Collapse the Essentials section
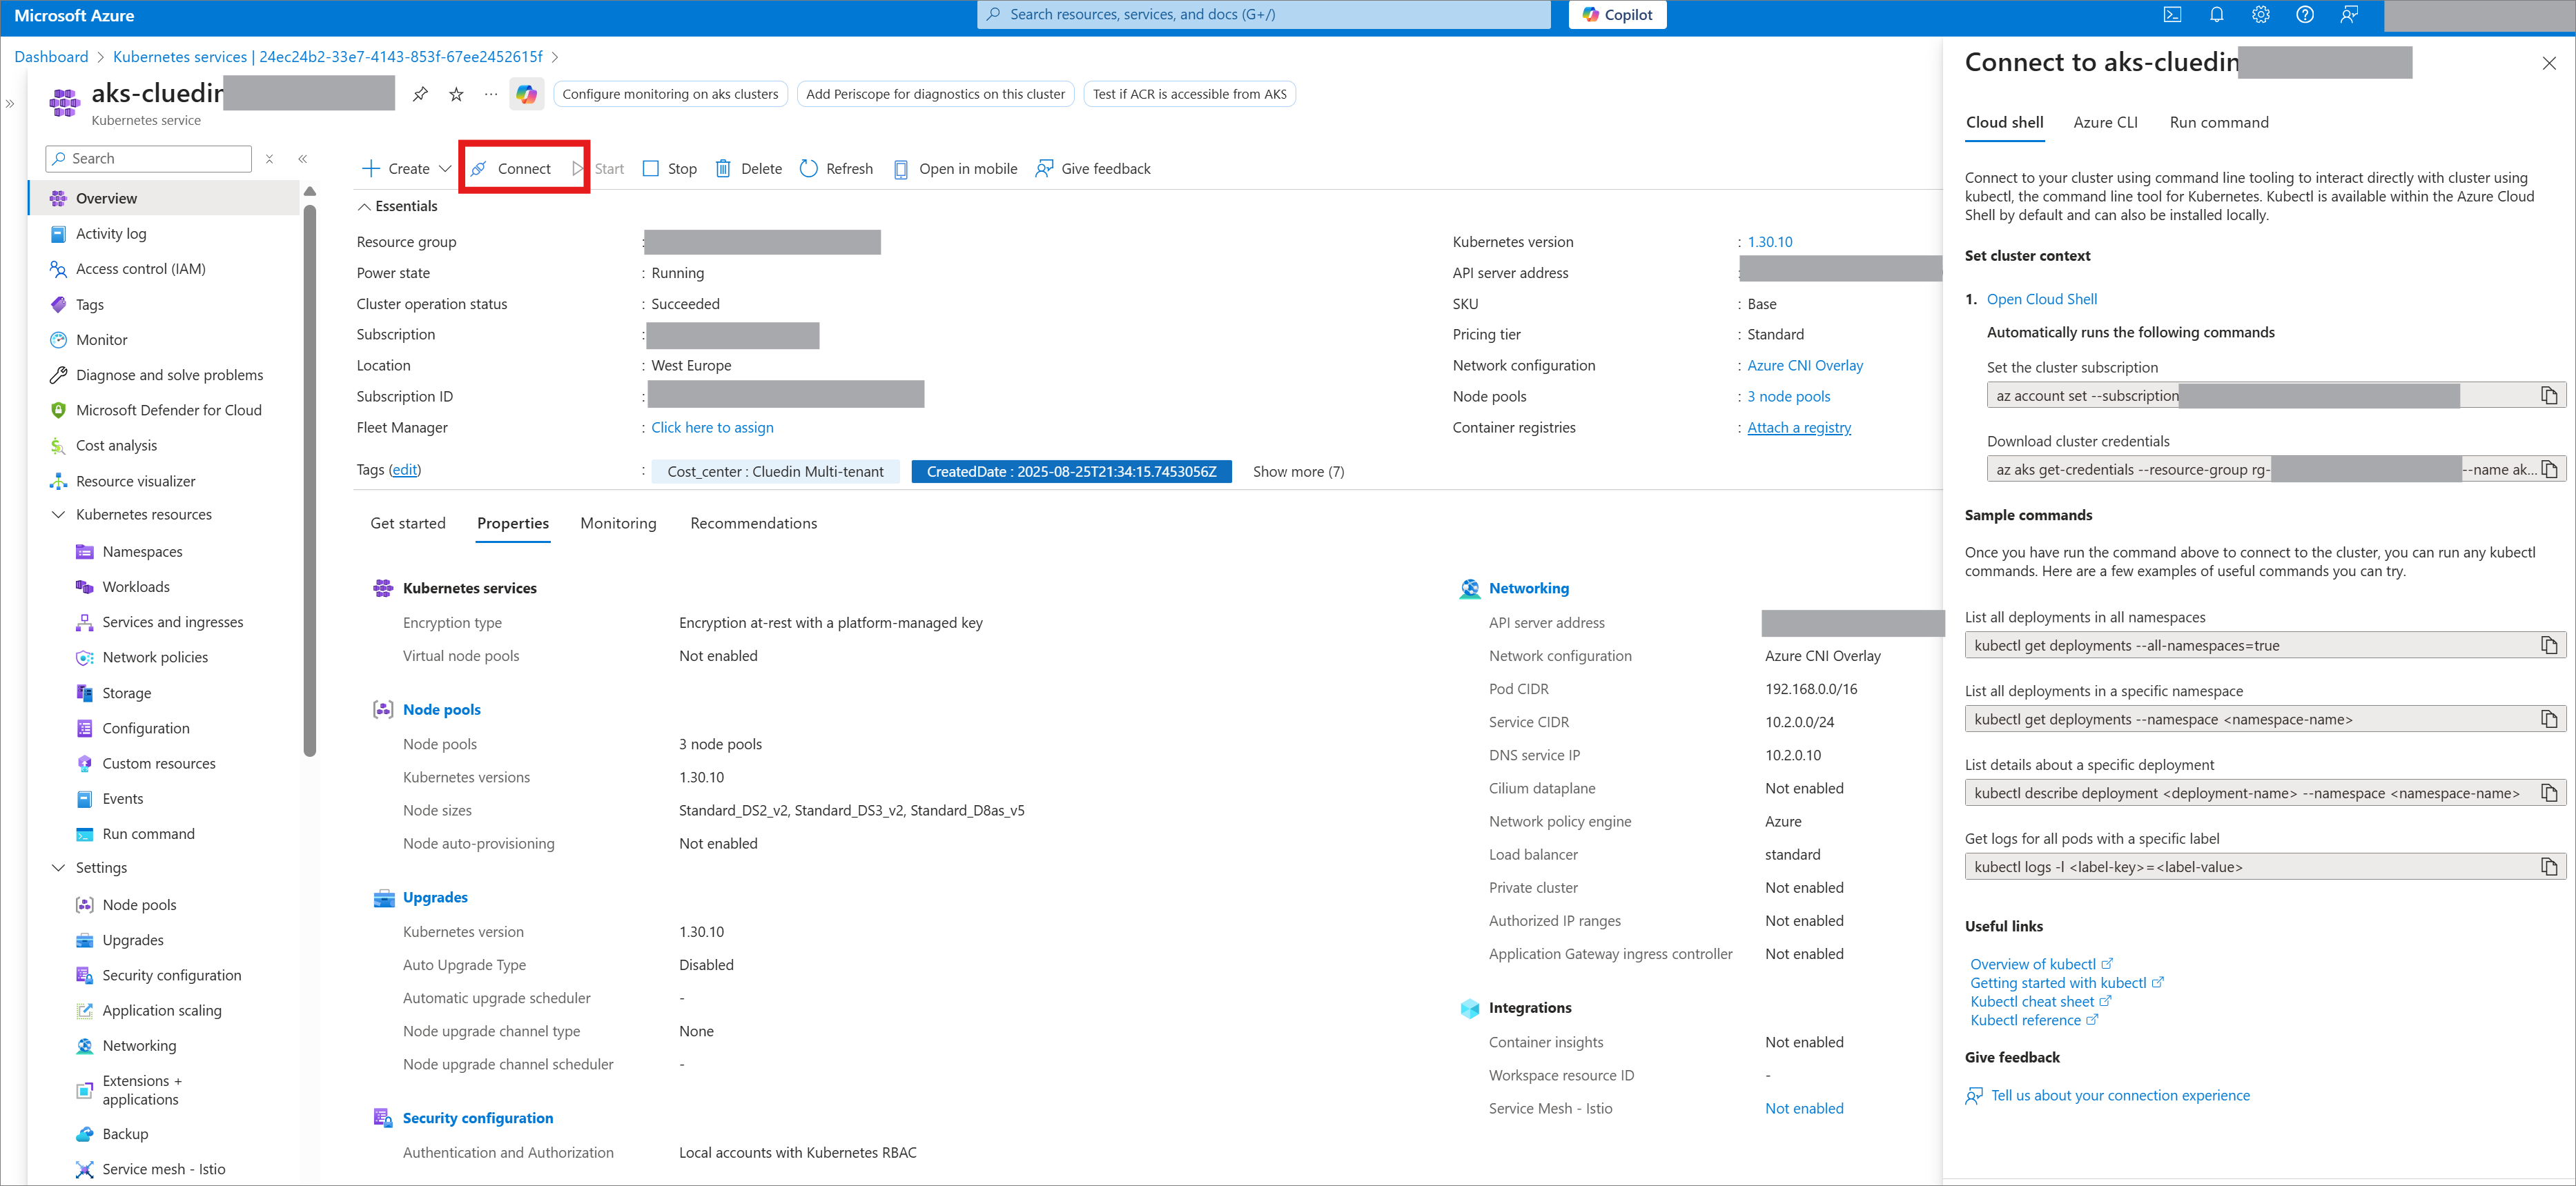 point(363,207)
